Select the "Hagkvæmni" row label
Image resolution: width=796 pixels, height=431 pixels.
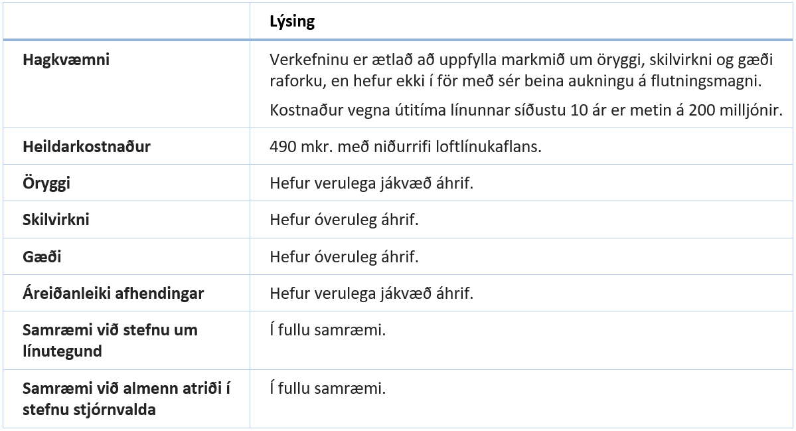point(66,60)
